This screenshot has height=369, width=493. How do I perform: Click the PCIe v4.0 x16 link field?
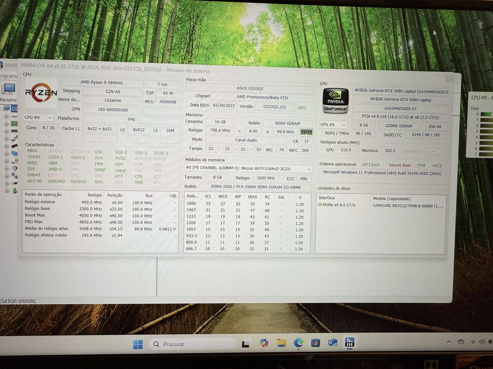pyautogui.click(x=400, y=117)
